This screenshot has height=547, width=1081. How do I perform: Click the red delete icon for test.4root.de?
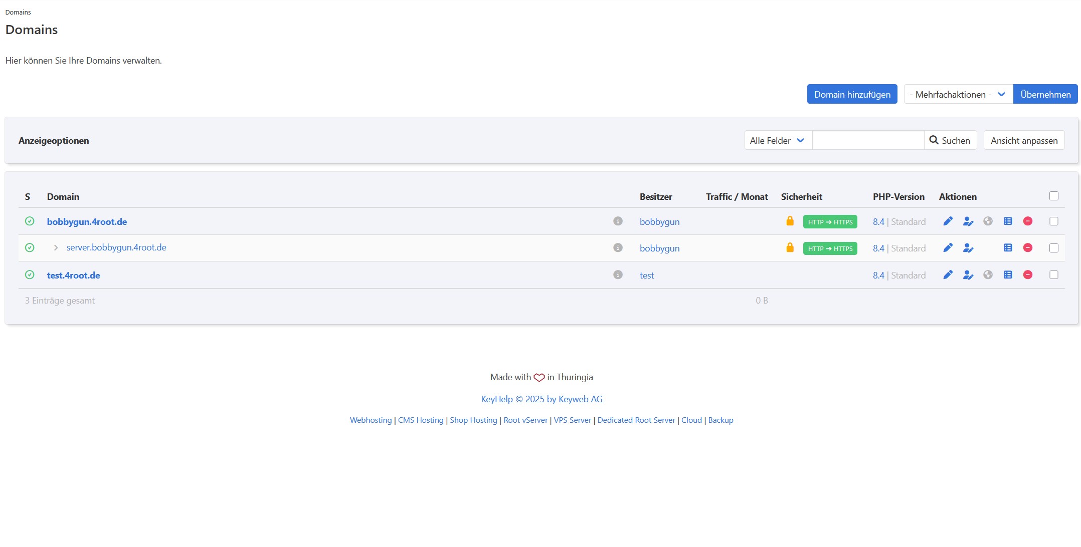pyautogui.click(x=1028, y=275)
